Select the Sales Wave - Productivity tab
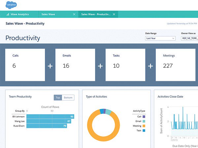This screenshot has width=198, height=148. (x=98, y=14)
